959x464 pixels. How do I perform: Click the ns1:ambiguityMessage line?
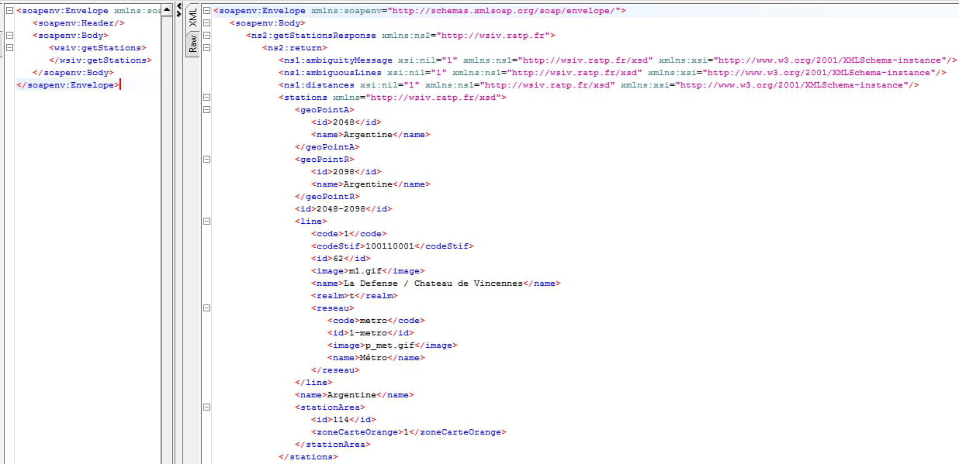pos(618,60)
